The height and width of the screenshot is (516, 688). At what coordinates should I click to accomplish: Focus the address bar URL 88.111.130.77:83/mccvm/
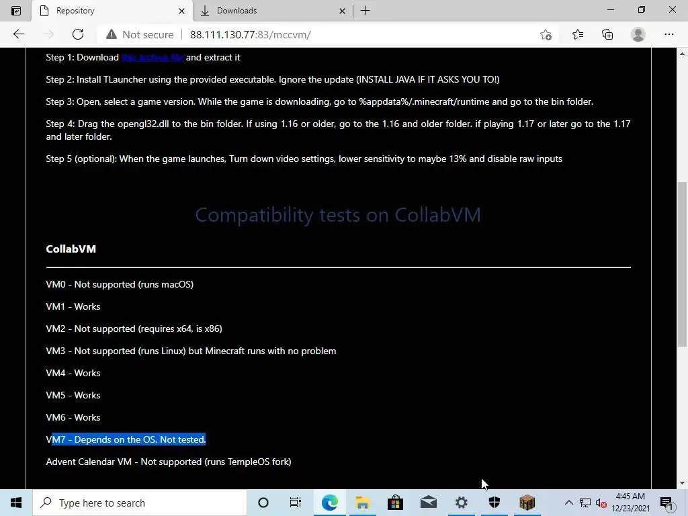pyautogui.click(x=250, y=35)
